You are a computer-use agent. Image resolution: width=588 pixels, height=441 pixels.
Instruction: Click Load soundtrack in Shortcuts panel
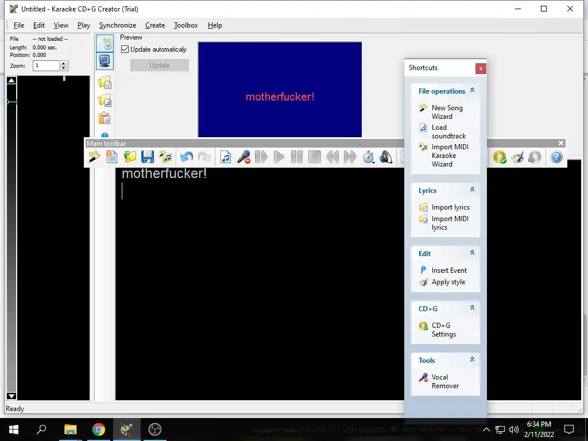(x=443, y=131)
